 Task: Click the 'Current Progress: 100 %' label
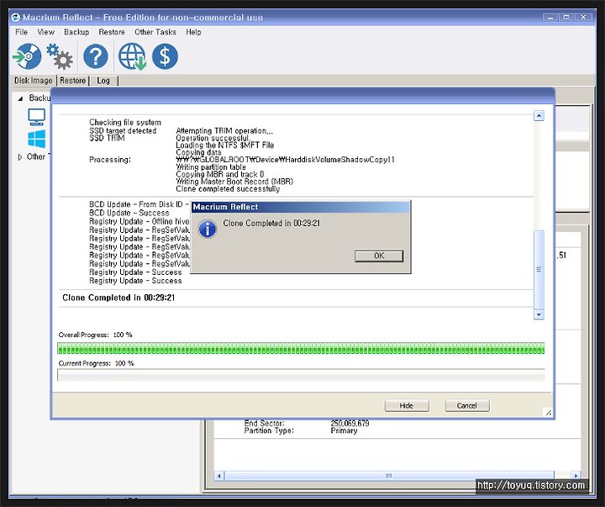(96, 363)
